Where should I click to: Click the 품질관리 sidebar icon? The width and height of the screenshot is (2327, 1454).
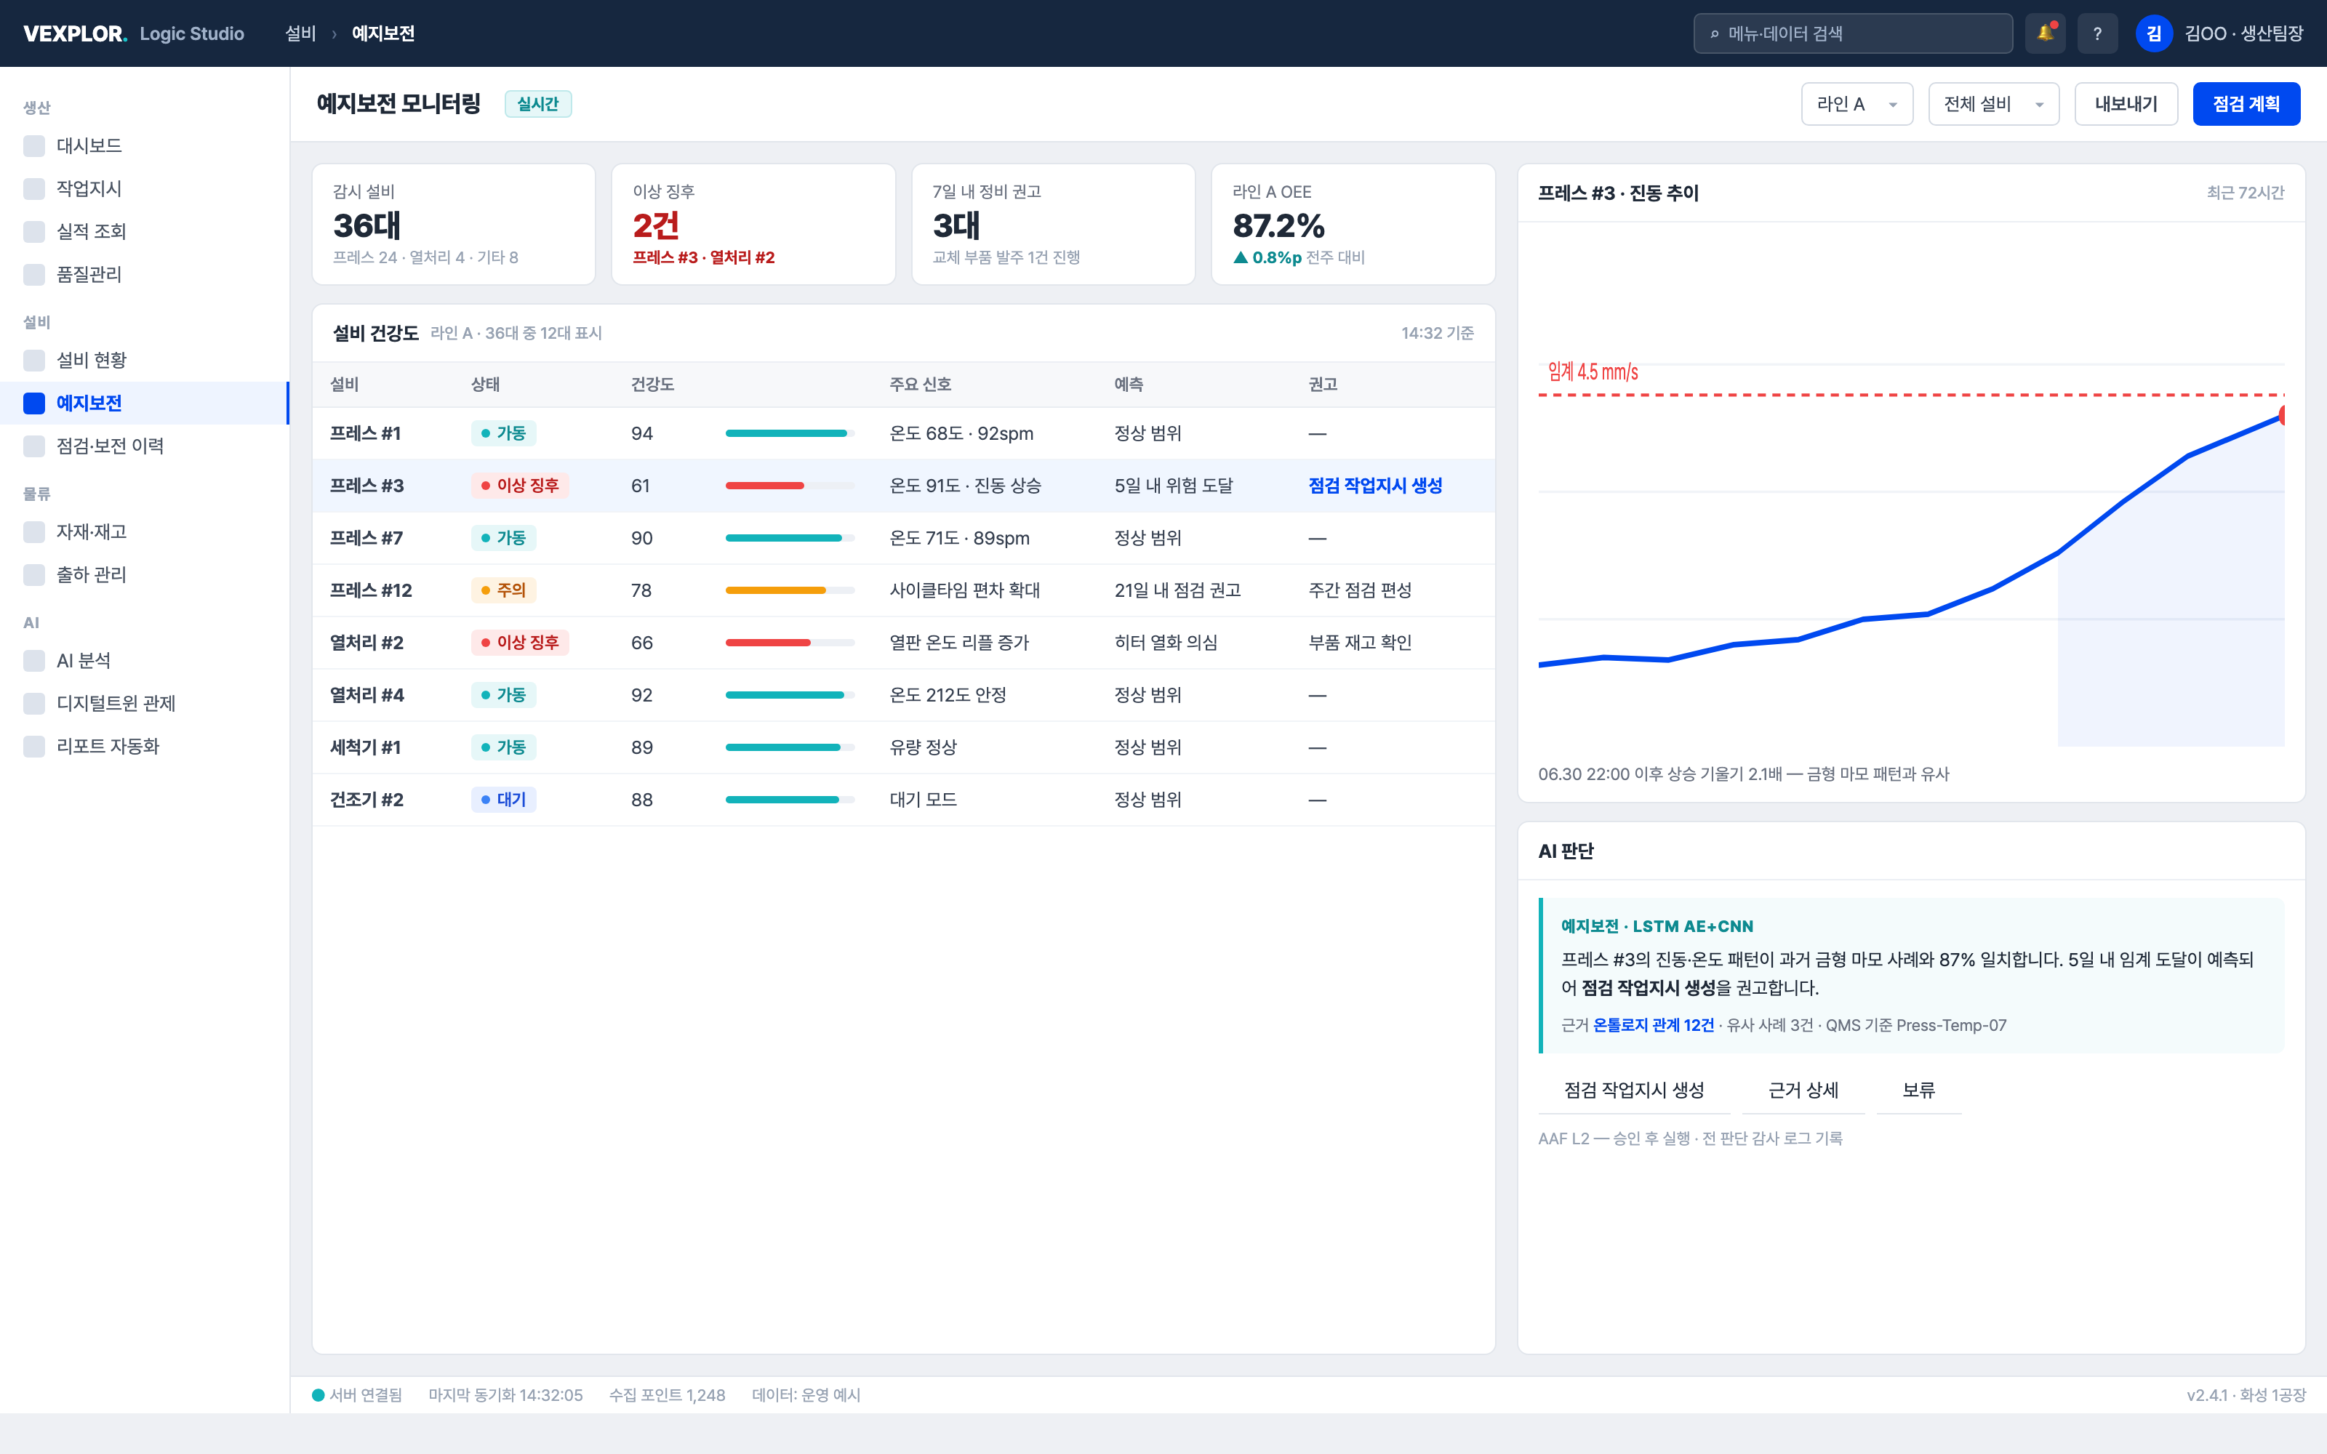pyautogui.click(x=35, y=275)
